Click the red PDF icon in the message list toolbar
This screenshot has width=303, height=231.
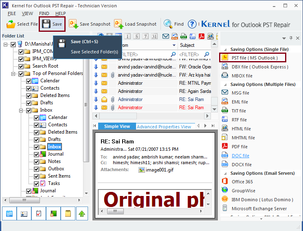[x=202, y=36]
